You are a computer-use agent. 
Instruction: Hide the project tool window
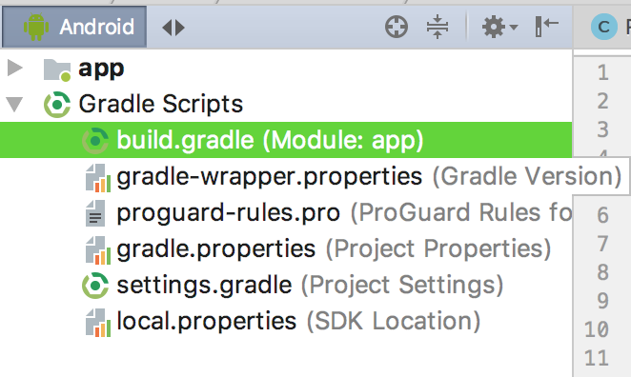point(547,27)
